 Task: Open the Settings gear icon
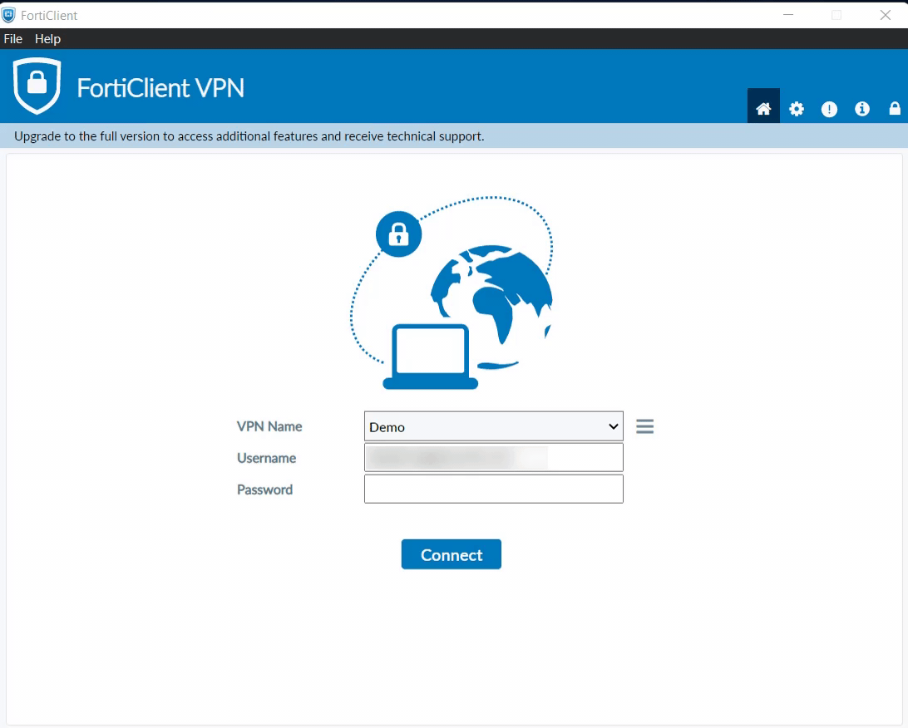(x=796, y=108)
